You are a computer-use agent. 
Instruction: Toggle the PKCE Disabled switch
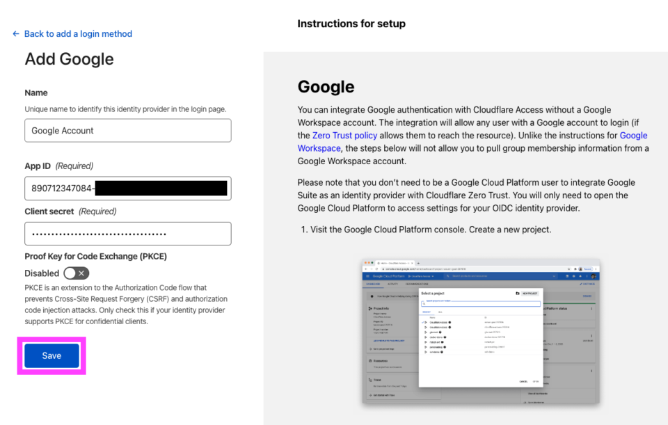[77, 273]
